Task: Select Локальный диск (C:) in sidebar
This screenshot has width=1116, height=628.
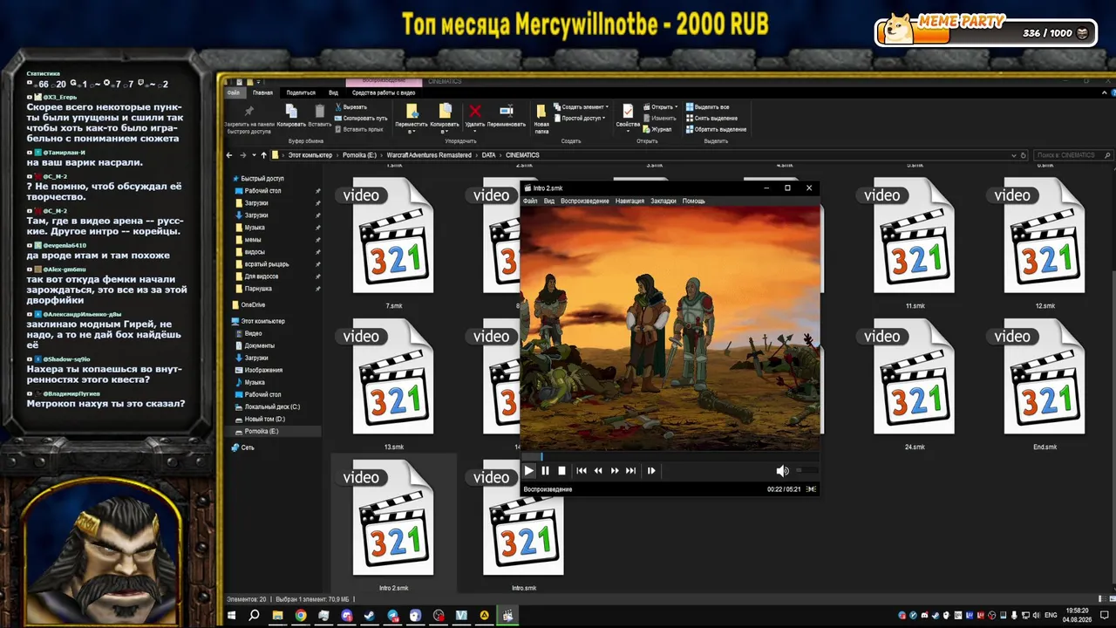Action: (x=272, y=407)
